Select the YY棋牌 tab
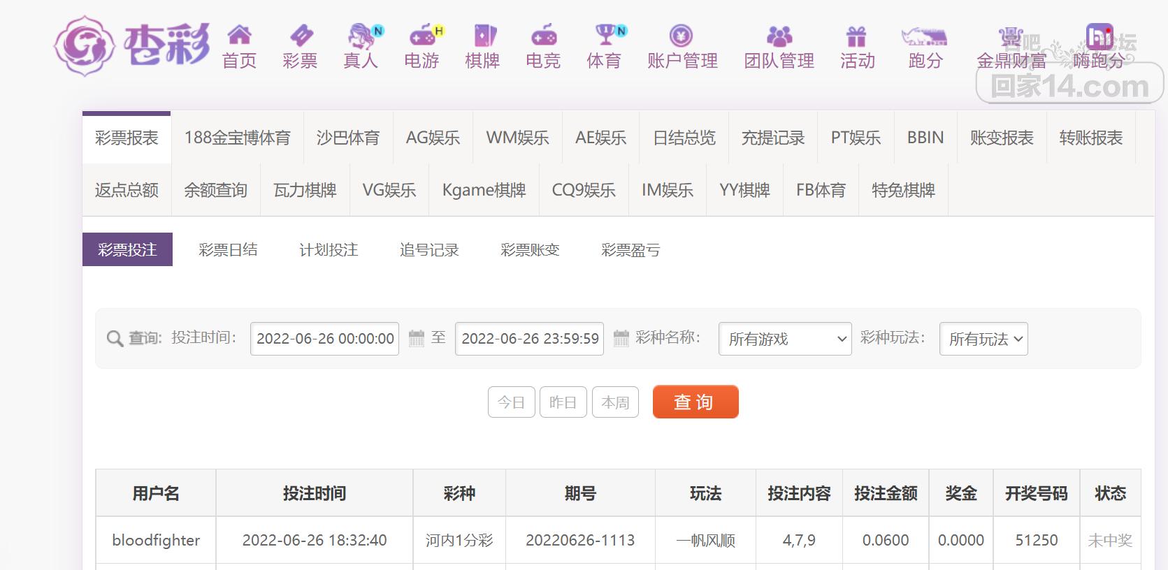 coord(745,190)
